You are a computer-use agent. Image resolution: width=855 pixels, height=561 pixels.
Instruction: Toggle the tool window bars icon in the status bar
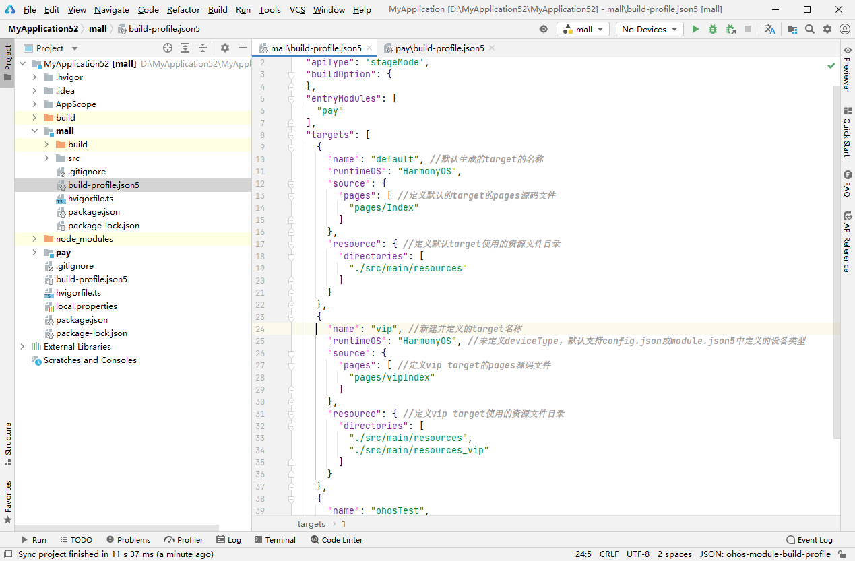[x=7, y=554]
